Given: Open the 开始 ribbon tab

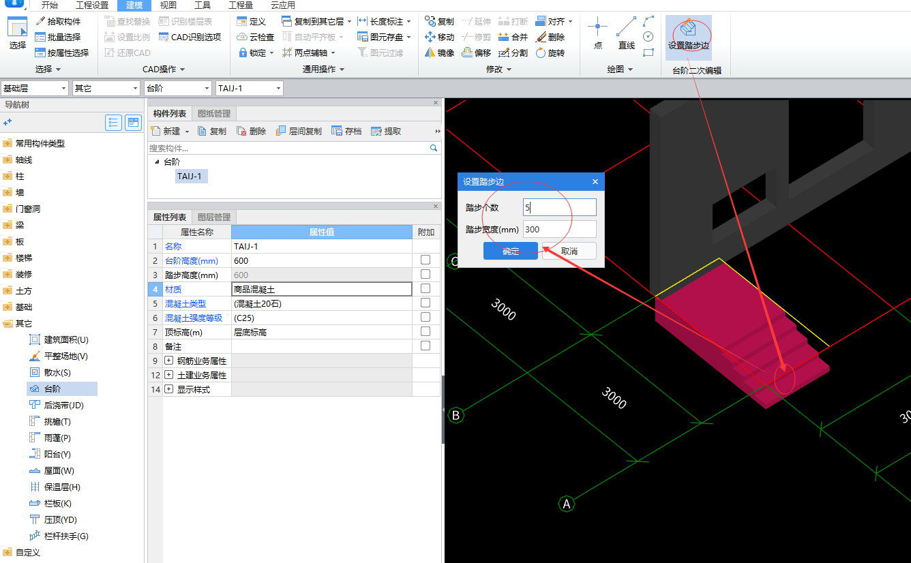Looking at the screenshot, I should pos(49,5).
